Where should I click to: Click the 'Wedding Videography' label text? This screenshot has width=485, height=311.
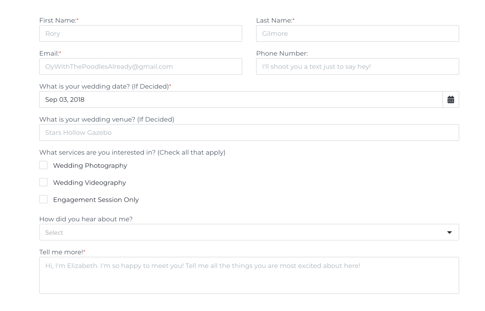[89, 182]
